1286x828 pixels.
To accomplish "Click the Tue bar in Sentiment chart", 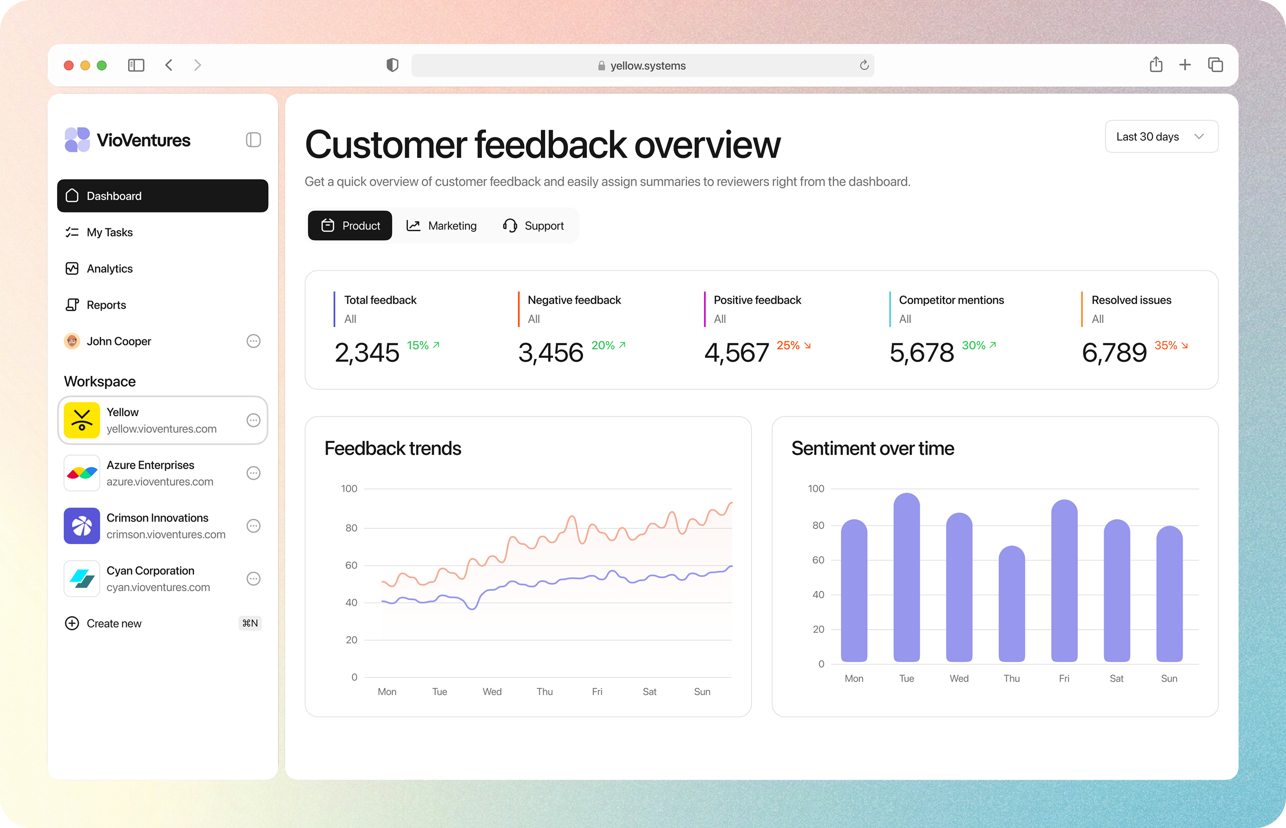I will point(906,577).
